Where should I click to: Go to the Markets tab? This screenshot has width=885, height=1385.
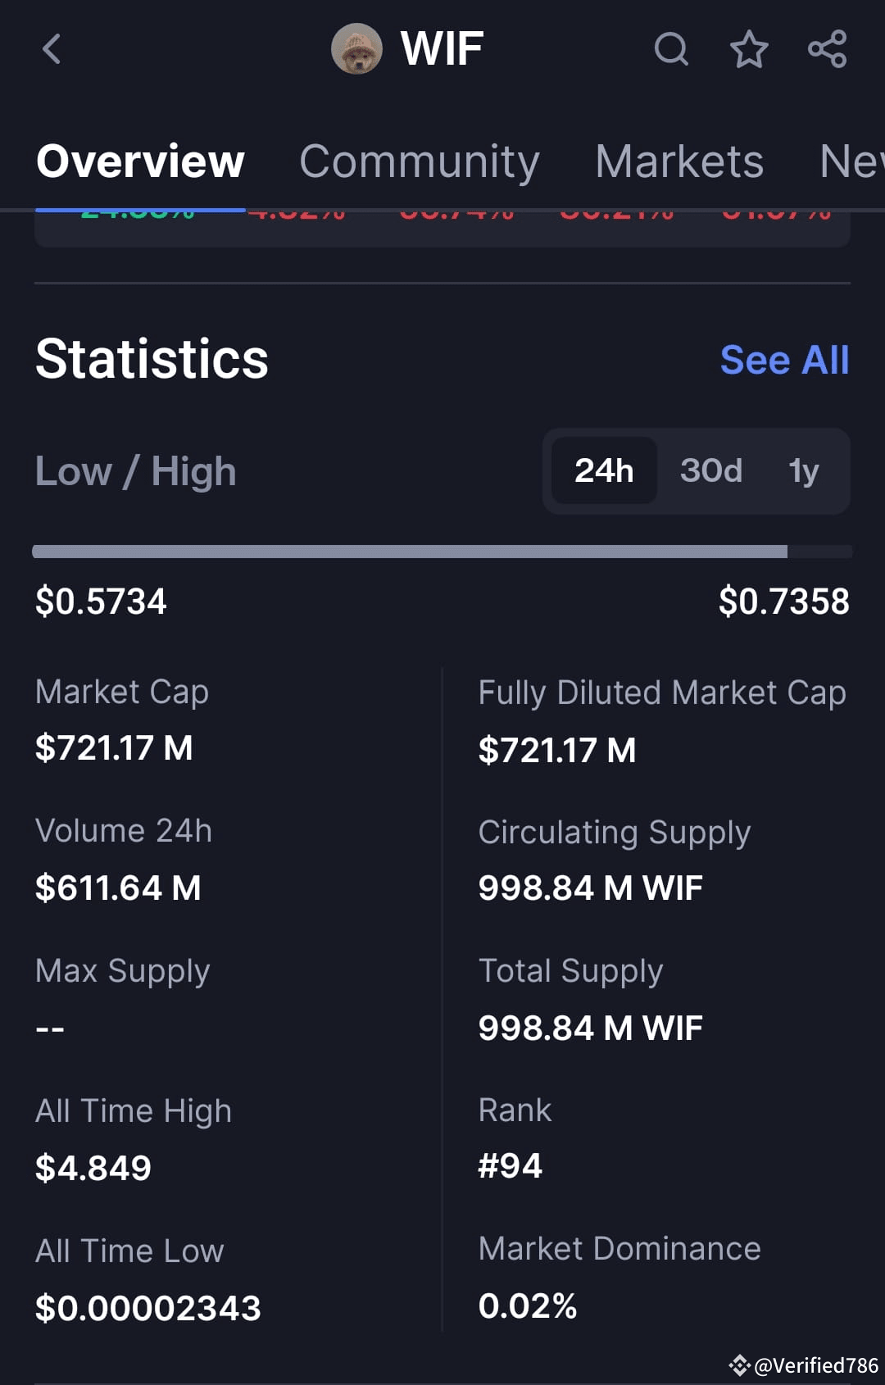coord(679,161)
